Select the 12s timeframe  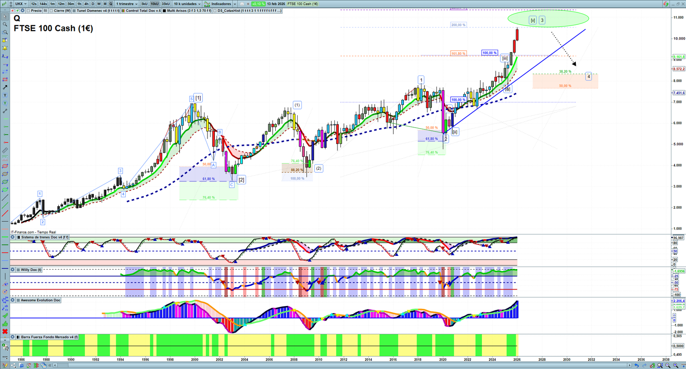pos(34,4)
